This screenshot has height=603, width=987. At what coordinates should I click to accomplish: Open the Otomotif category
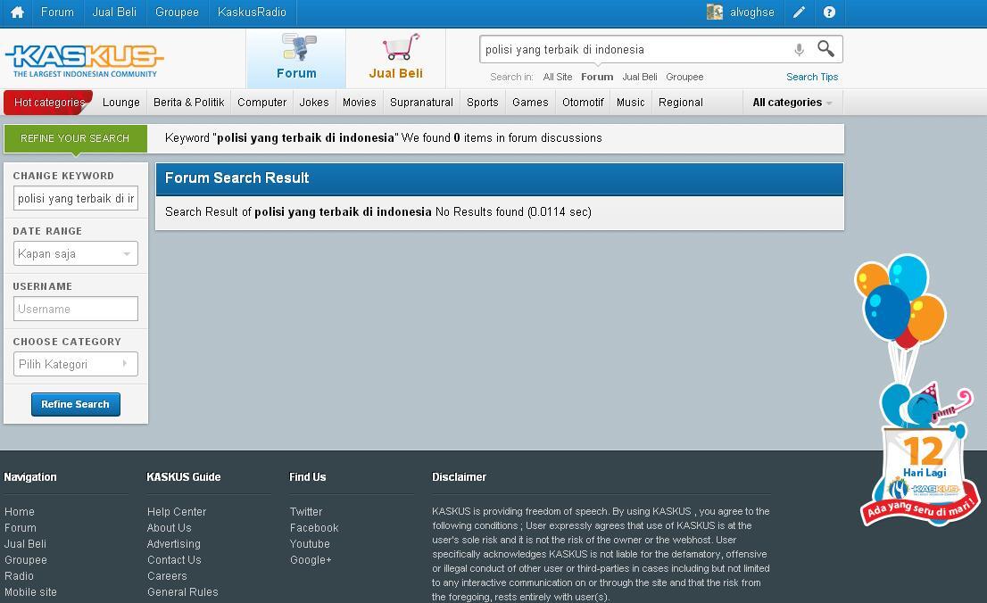(583, 103)
